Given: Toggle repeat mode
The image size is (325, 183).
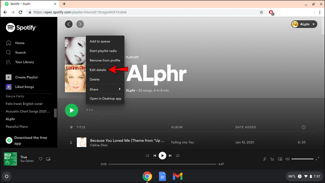Looking at the screenshot, I should 177,155.
